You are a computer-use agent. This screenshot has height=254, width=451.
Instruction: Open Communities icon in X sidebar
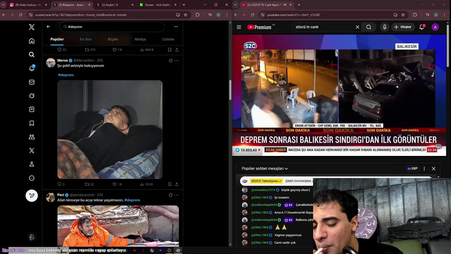[32, 137]
